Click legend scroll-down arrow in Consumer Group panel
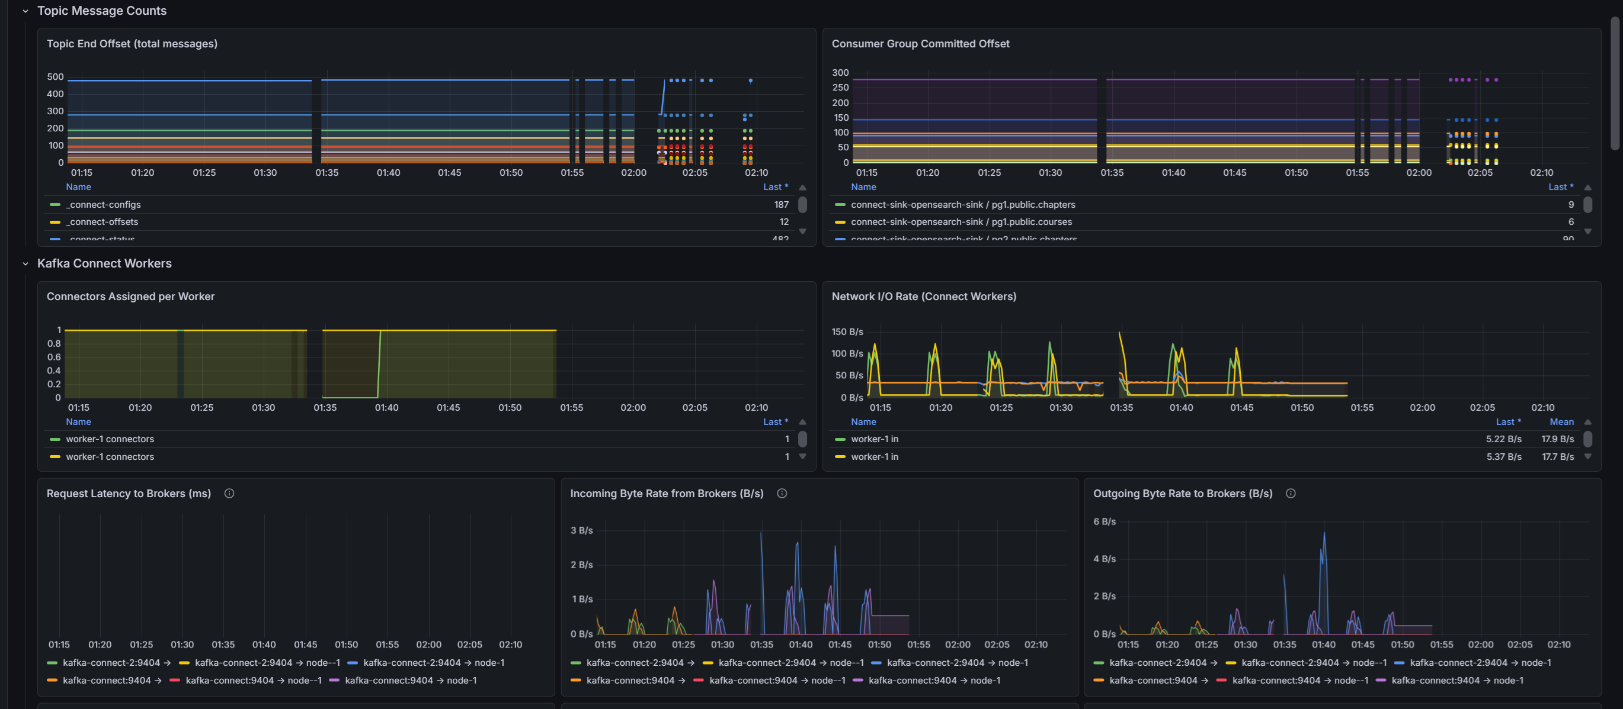This screenshot has height=709, width=1623. pos(1587,231)
